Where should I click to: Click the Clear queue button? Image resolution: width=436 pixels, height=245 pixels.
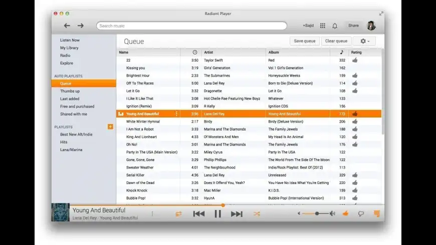[336, 41]
